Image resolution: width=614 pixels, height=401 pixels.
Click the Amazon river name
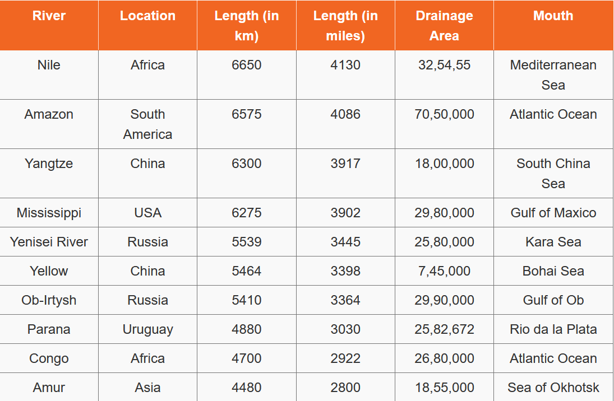pos(49,114)
